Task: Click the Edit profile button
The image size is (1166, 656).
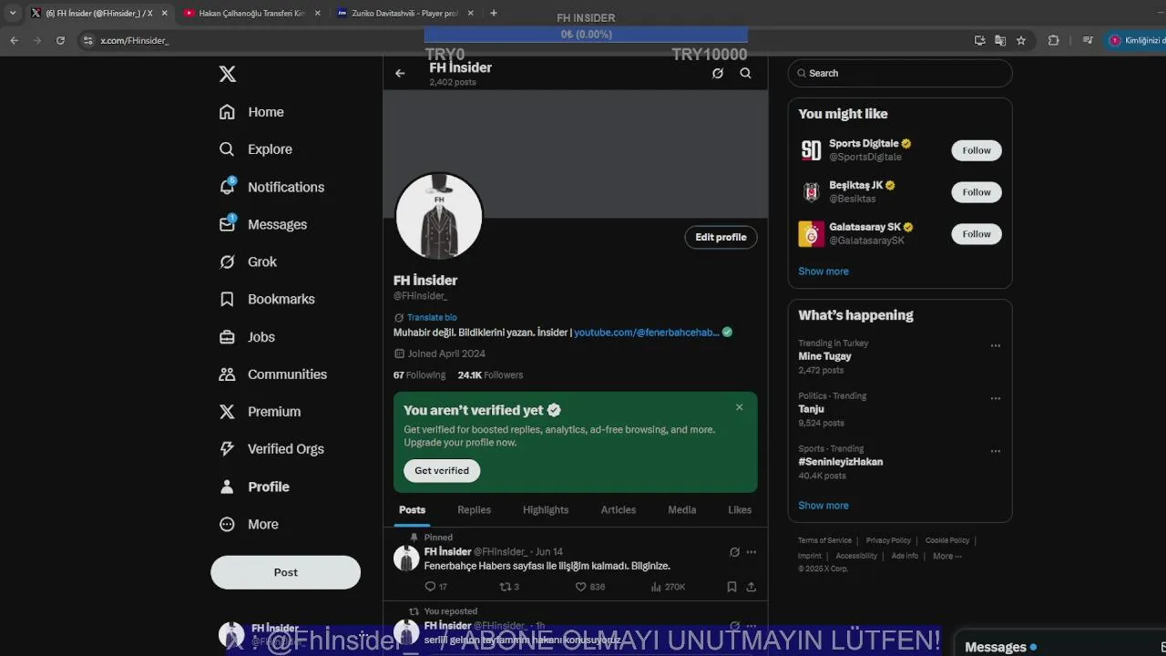Action: [x=721, y=237]
